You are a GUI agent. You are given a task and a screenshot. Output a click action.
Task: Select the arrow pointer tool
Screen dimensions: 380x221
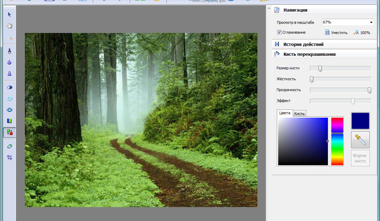[10, 15]
